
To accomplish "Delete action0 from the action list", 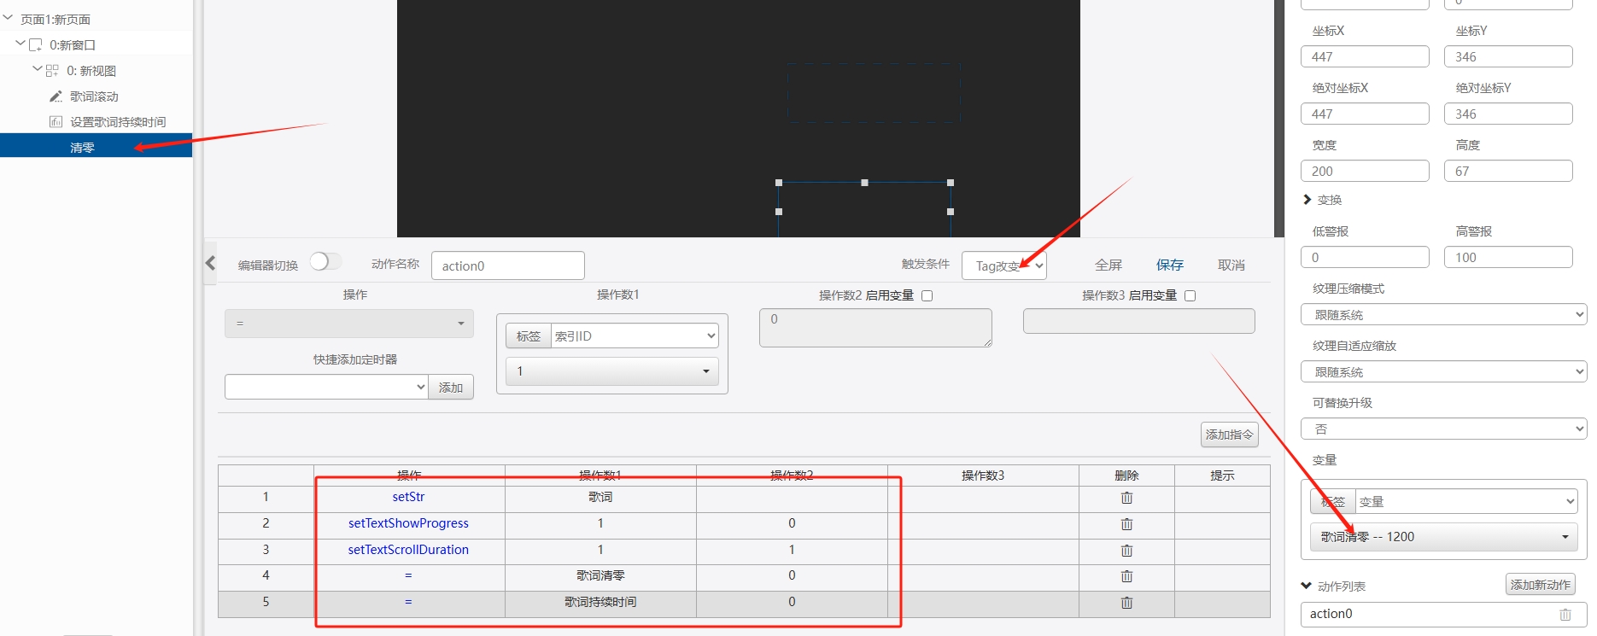I will (x=1565, y=615).
